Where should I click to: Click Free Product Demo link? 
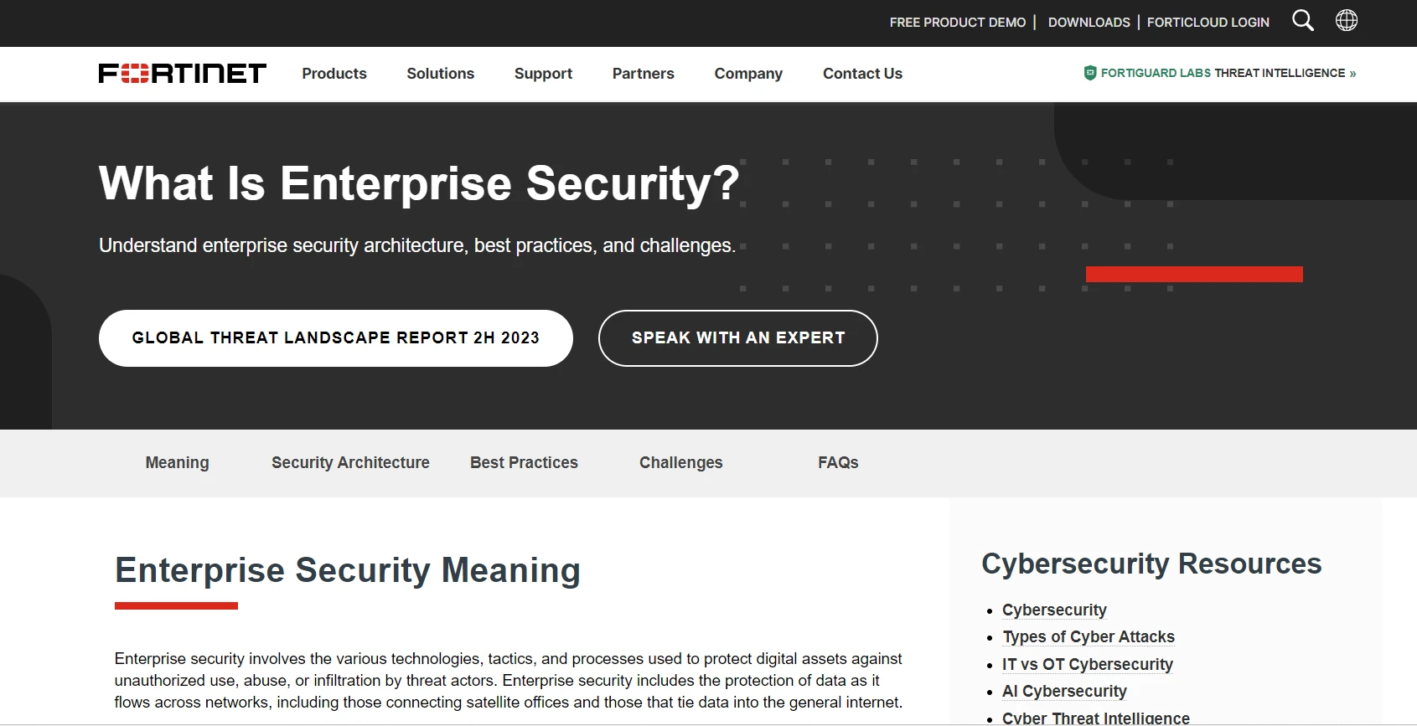[957, 23]
